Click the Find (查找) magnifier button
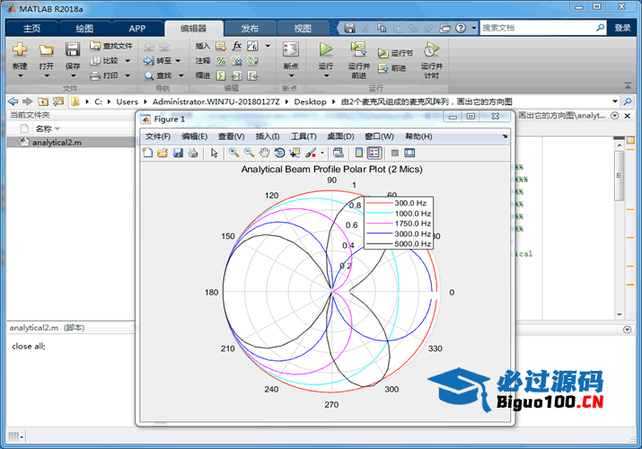Image resolution: width=642 pixels, height=449 pixels. click(158, 75)
